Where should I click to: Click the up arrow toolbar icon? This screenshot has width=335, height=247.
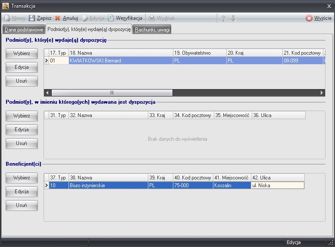pyautogui.click(x=223, y=19)
